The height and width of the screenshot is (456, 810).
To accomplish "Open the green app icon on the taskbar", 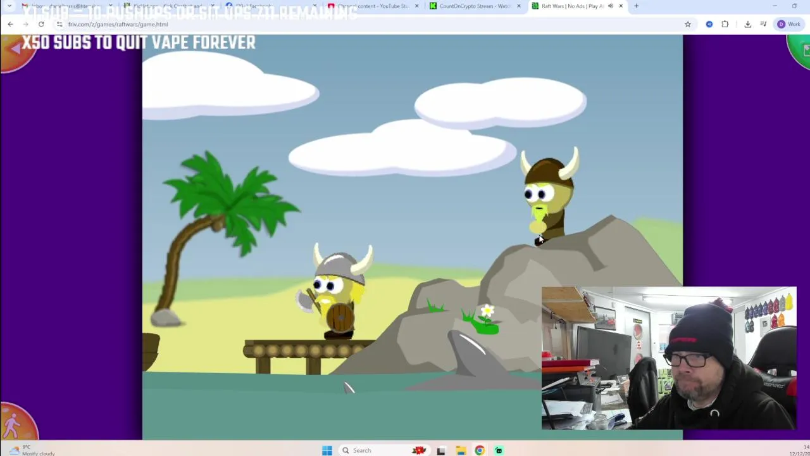I will [499, 450].
